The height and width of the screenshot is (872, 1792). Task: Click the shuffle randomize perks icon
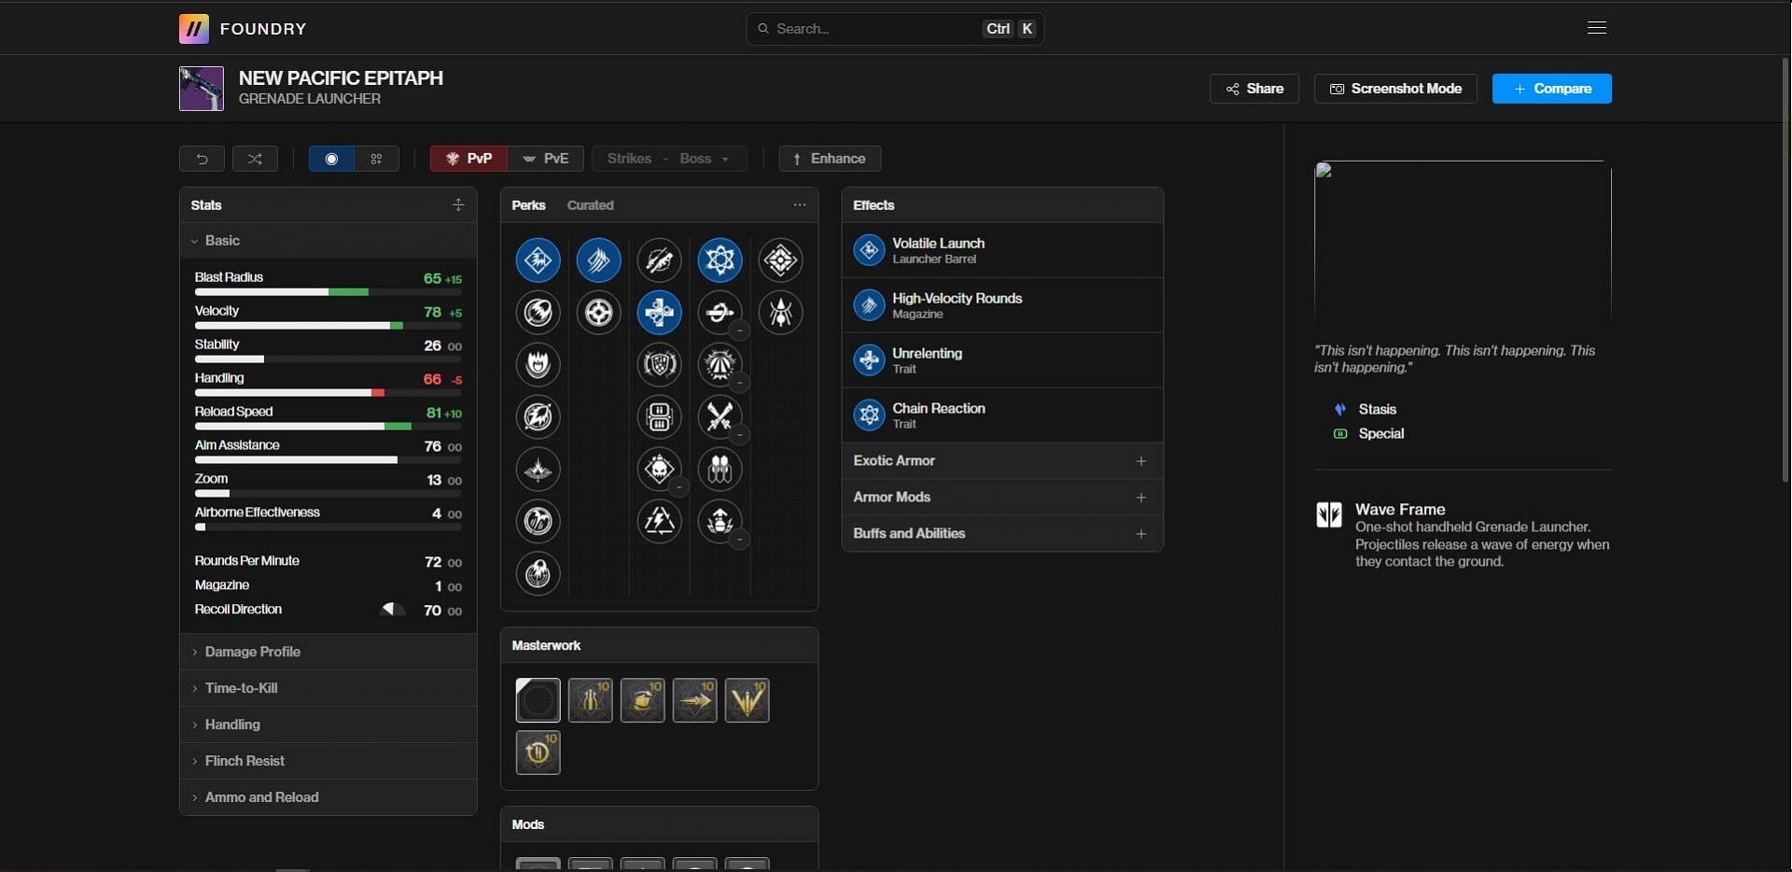[255, 159]
